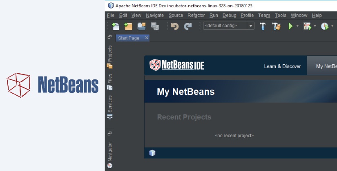Expand the Run Project dropdown arrow
This screenshot has height=171, width=337.
[x=297, y=26]
